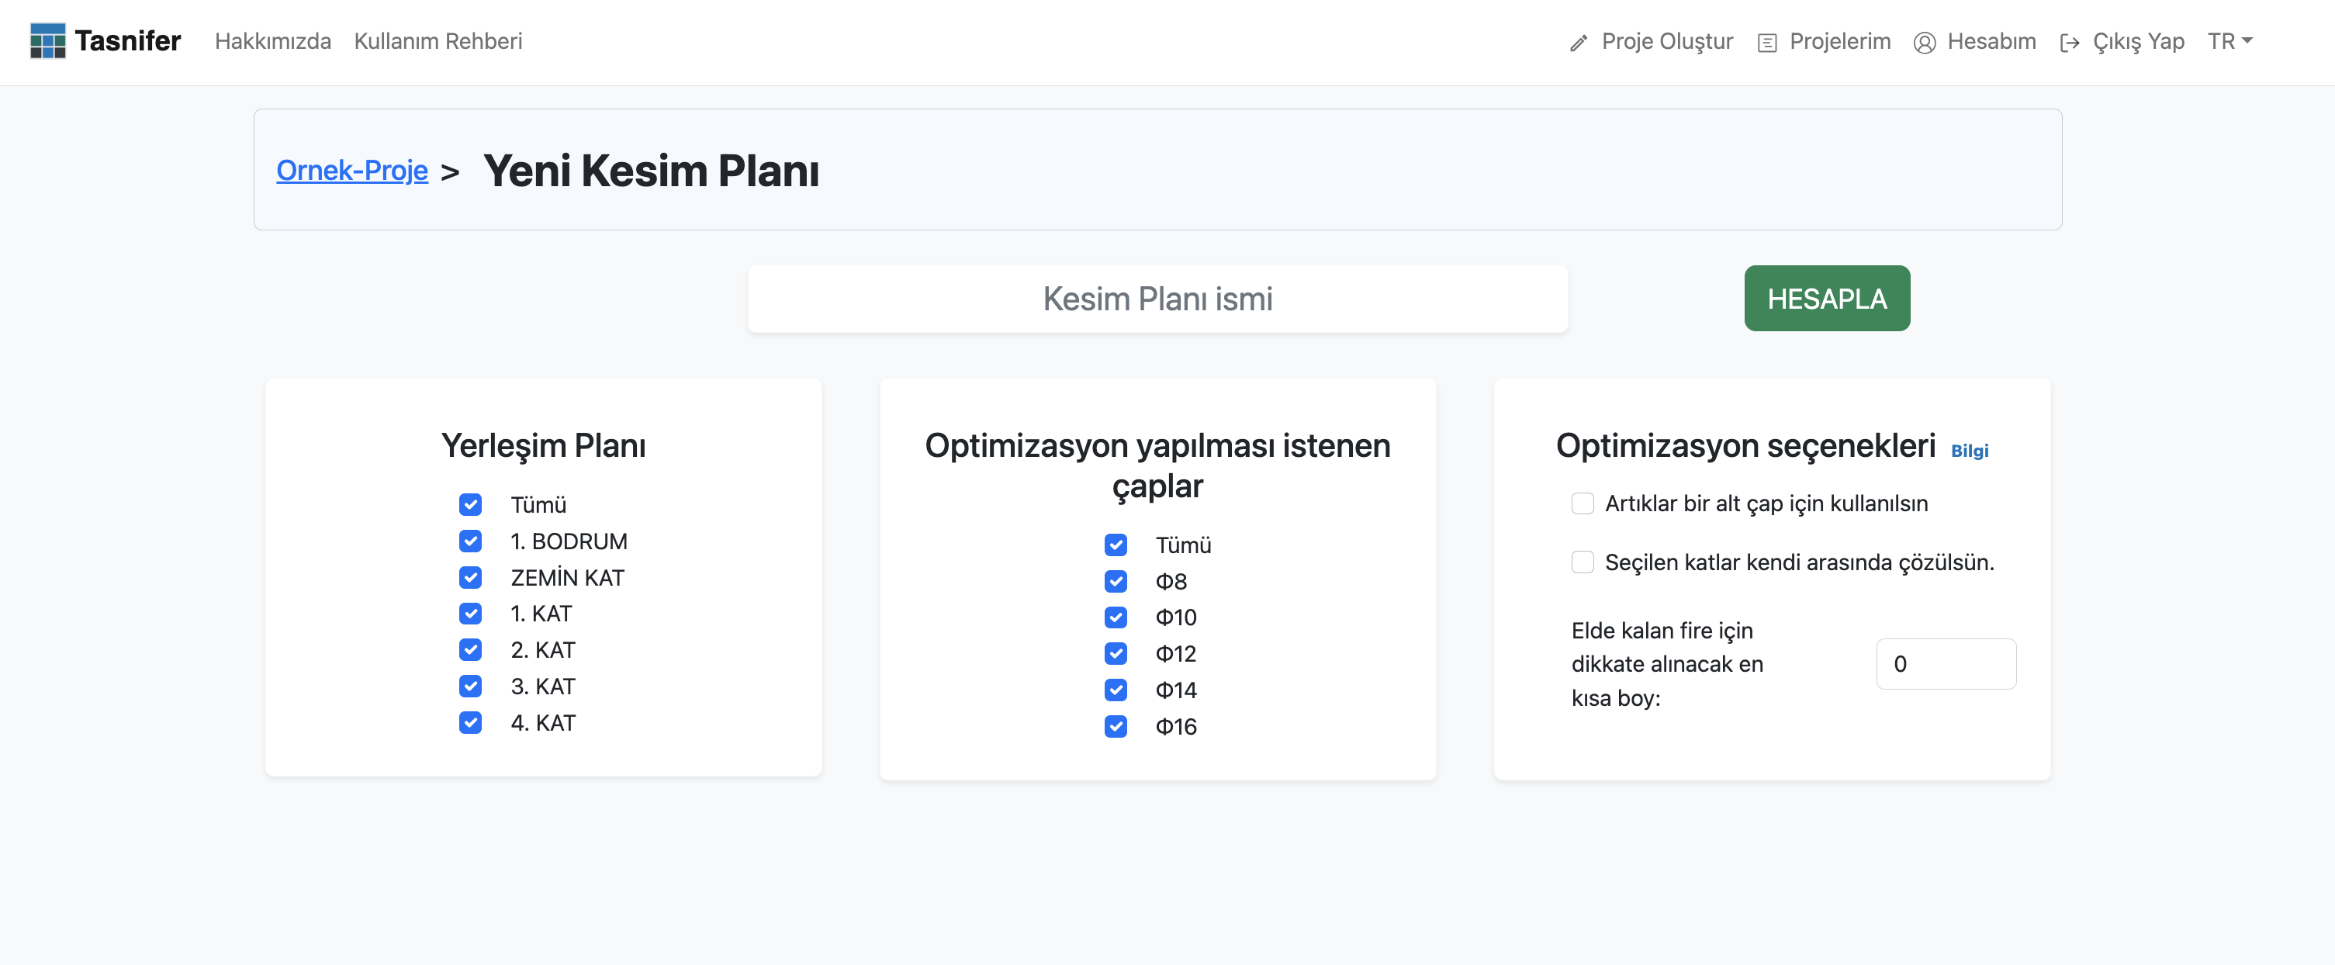Click the en kısa boy number field
This screenshot has height=965, width=2335.
[x=1946, y=663]
